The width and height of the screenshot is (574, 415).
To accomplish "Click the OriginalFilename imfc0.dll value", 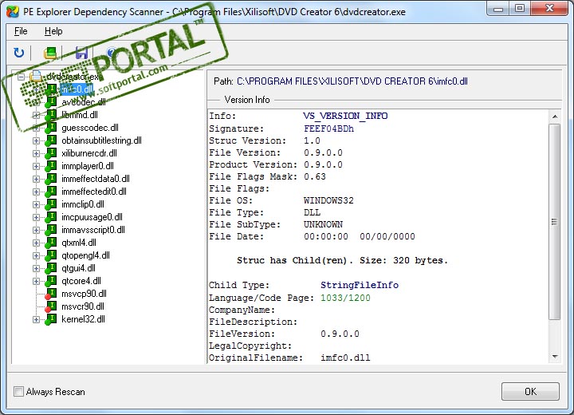I will coord(345,358).
